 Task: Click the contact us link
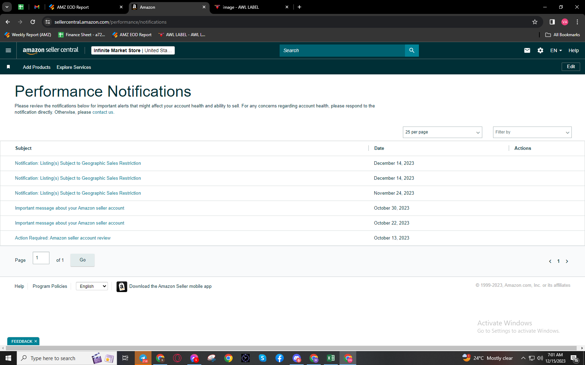103,112
